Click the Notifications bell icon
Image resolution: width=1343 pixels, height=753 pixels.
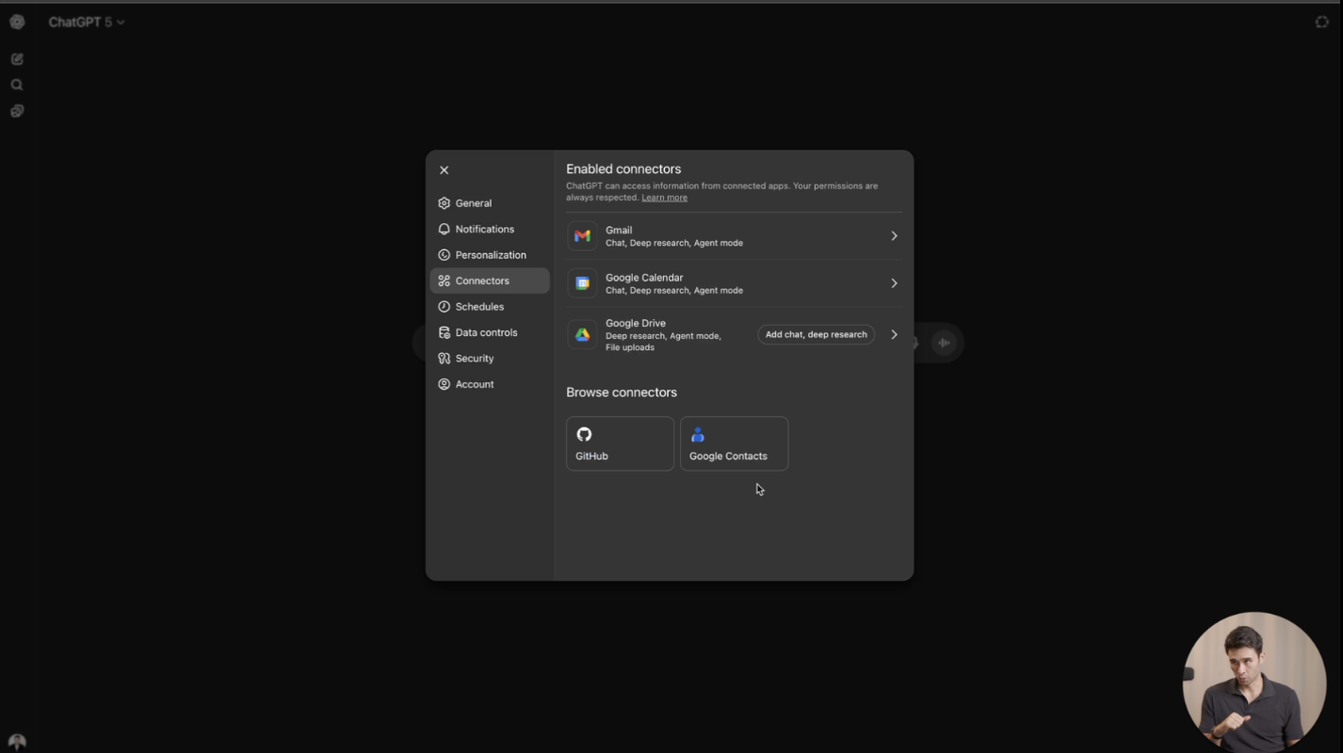coord(444,229)
